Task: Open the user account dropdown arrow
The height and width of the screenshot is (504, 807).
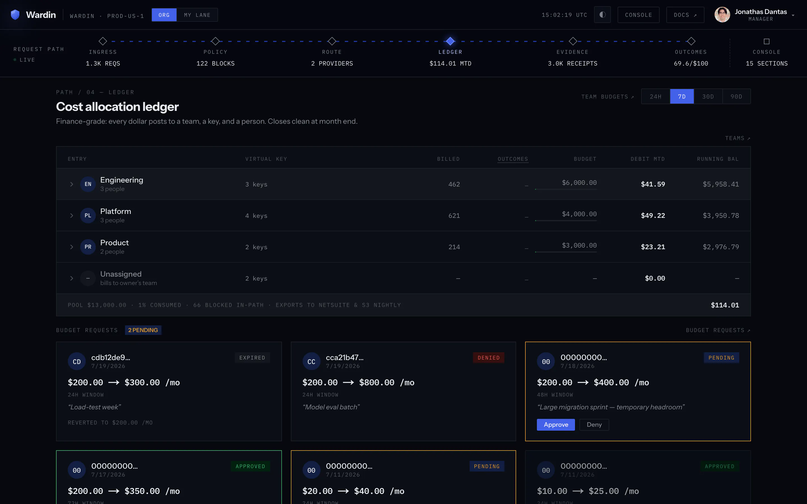Action: [x=793, y=15]
